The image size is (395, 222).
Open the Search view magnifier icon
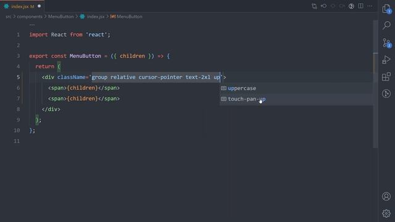tap(386, 25)
